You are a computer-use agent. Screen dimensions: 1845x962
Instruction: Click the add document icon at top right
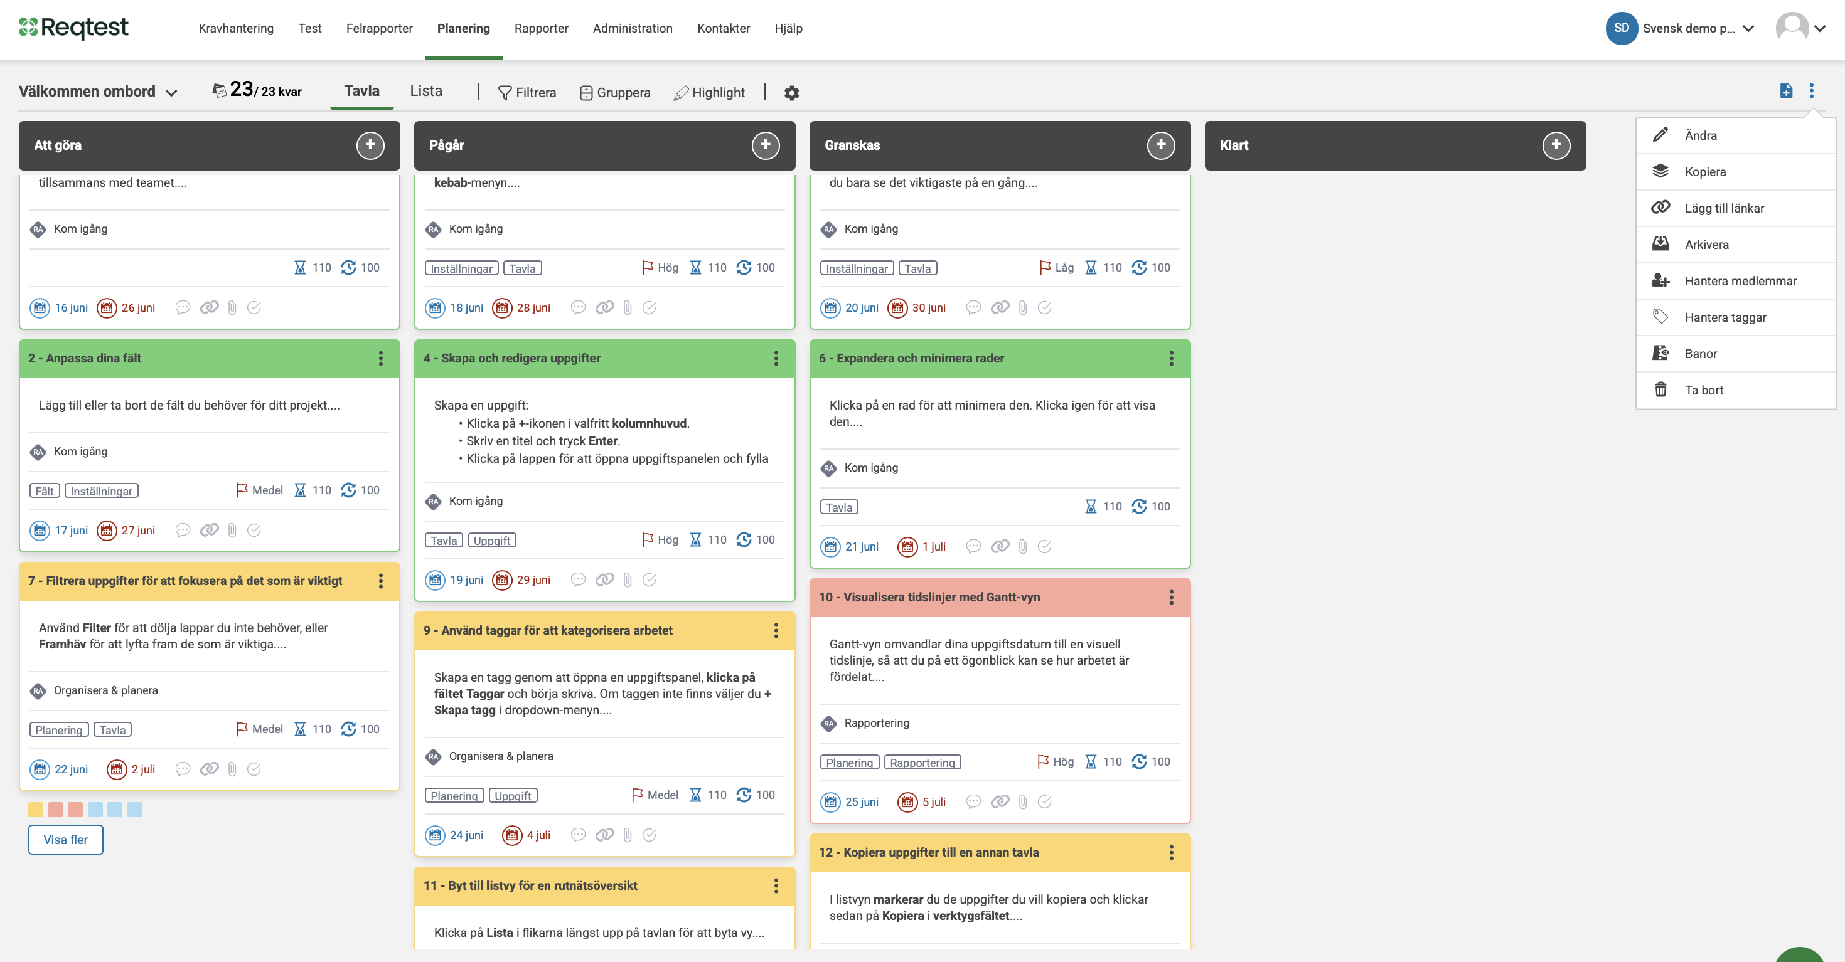pos(1786,91)
